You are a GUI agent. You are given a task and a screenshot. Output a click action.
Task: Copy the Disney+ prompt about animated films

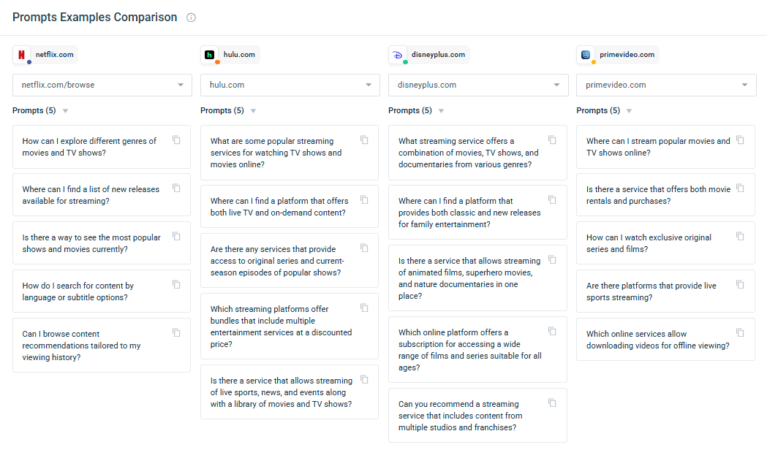[x=552, y=259]
